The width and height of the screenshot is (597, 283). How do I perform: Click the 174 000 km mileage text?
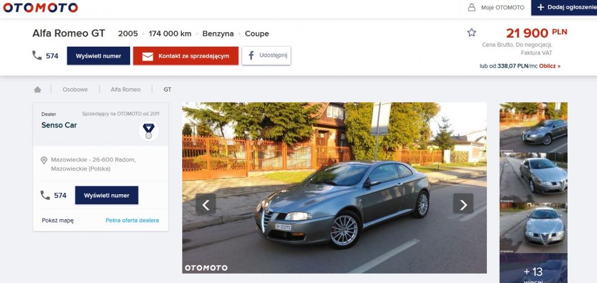(x=170, y=33)
